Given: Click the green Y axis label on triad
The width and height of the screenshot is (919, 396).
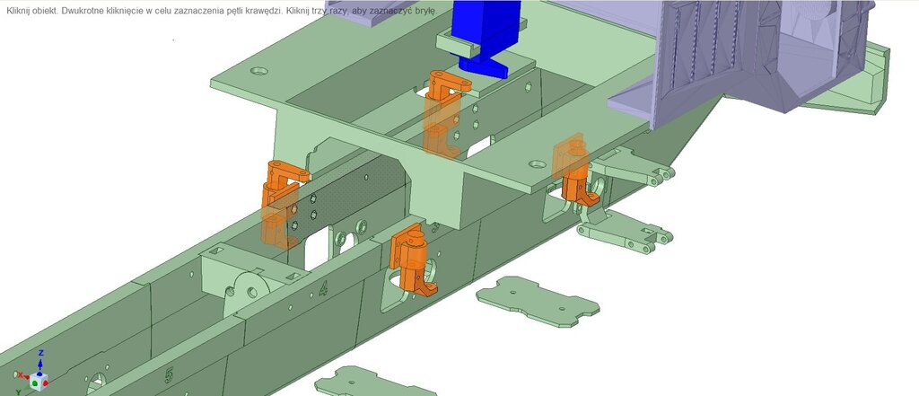Looking at the screenshot, I should tap(17, 392).
